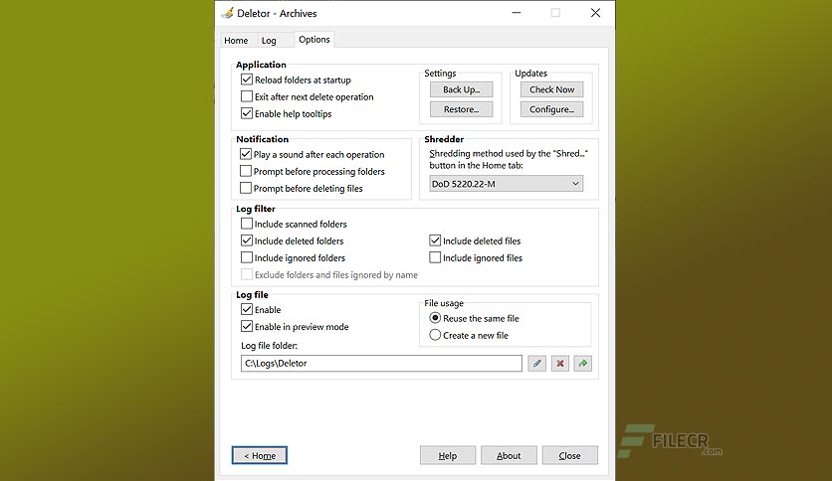The image size is (832, 481).
Task: Click Check Now for updates
Action: (551, 89)
